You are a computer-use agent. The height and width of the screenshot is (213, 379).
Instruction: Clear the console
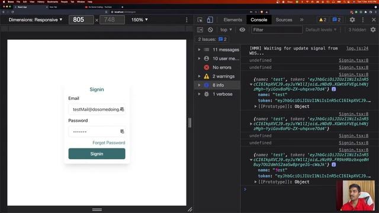click(210, 30)
